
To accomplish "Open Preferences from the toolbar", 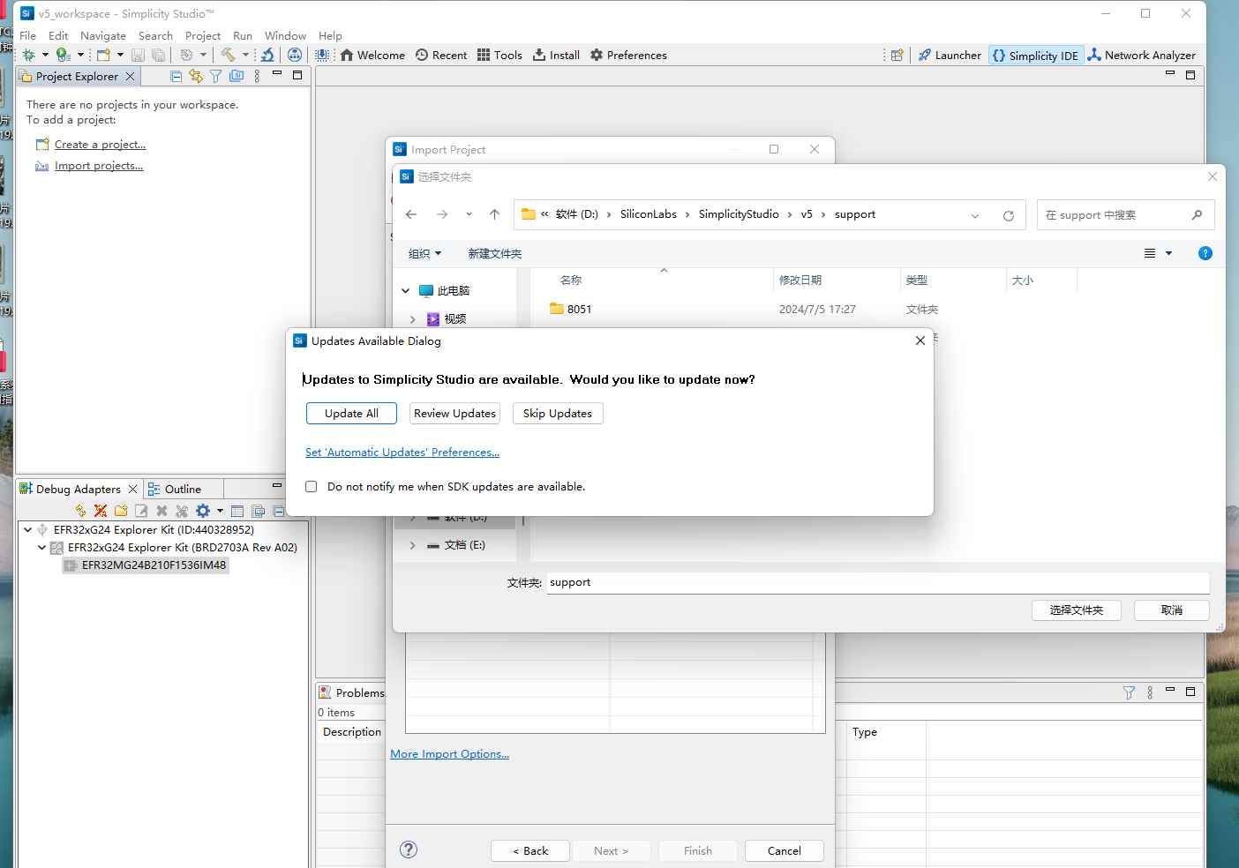I will pyautogui.click(x=628, y=55).
